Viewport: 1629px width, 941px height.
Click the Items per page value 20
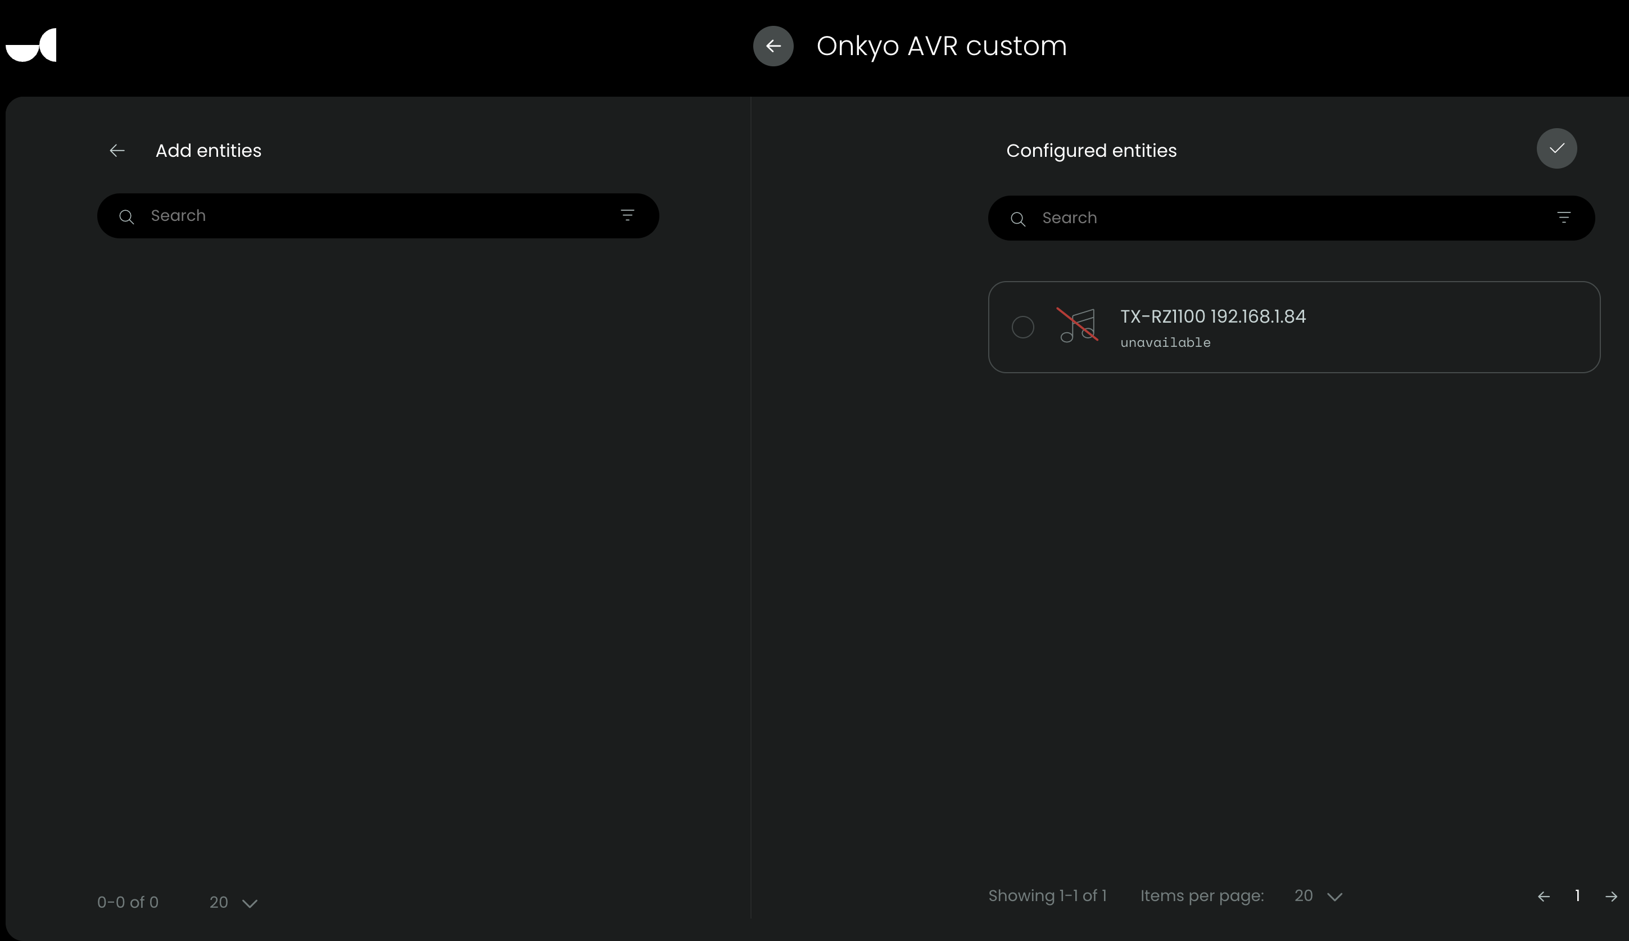point(1304,896)
